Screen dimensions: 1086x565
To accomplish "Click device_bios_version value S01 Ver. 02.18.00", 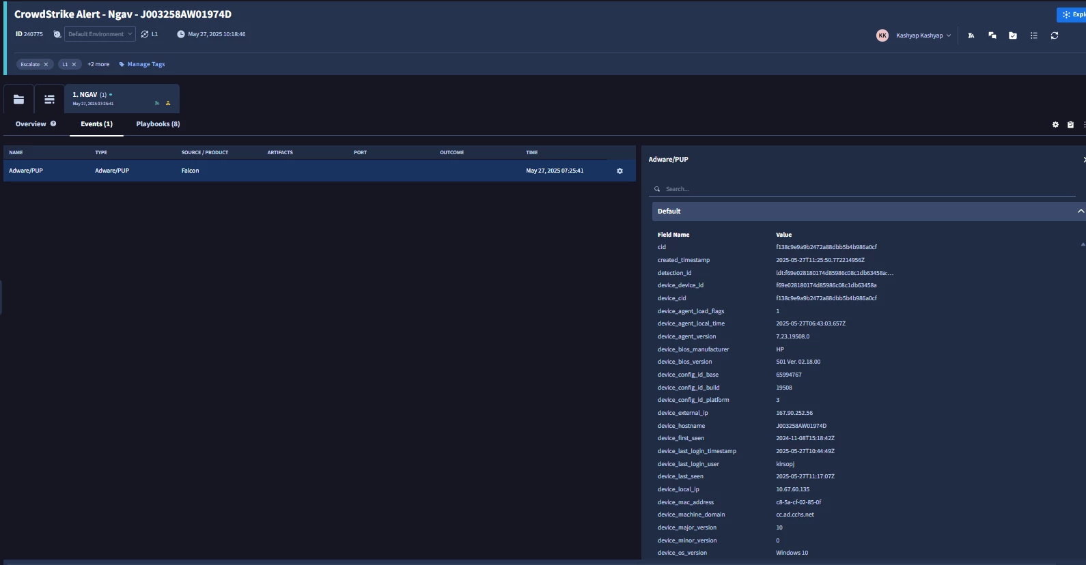I will pos(798,362).
